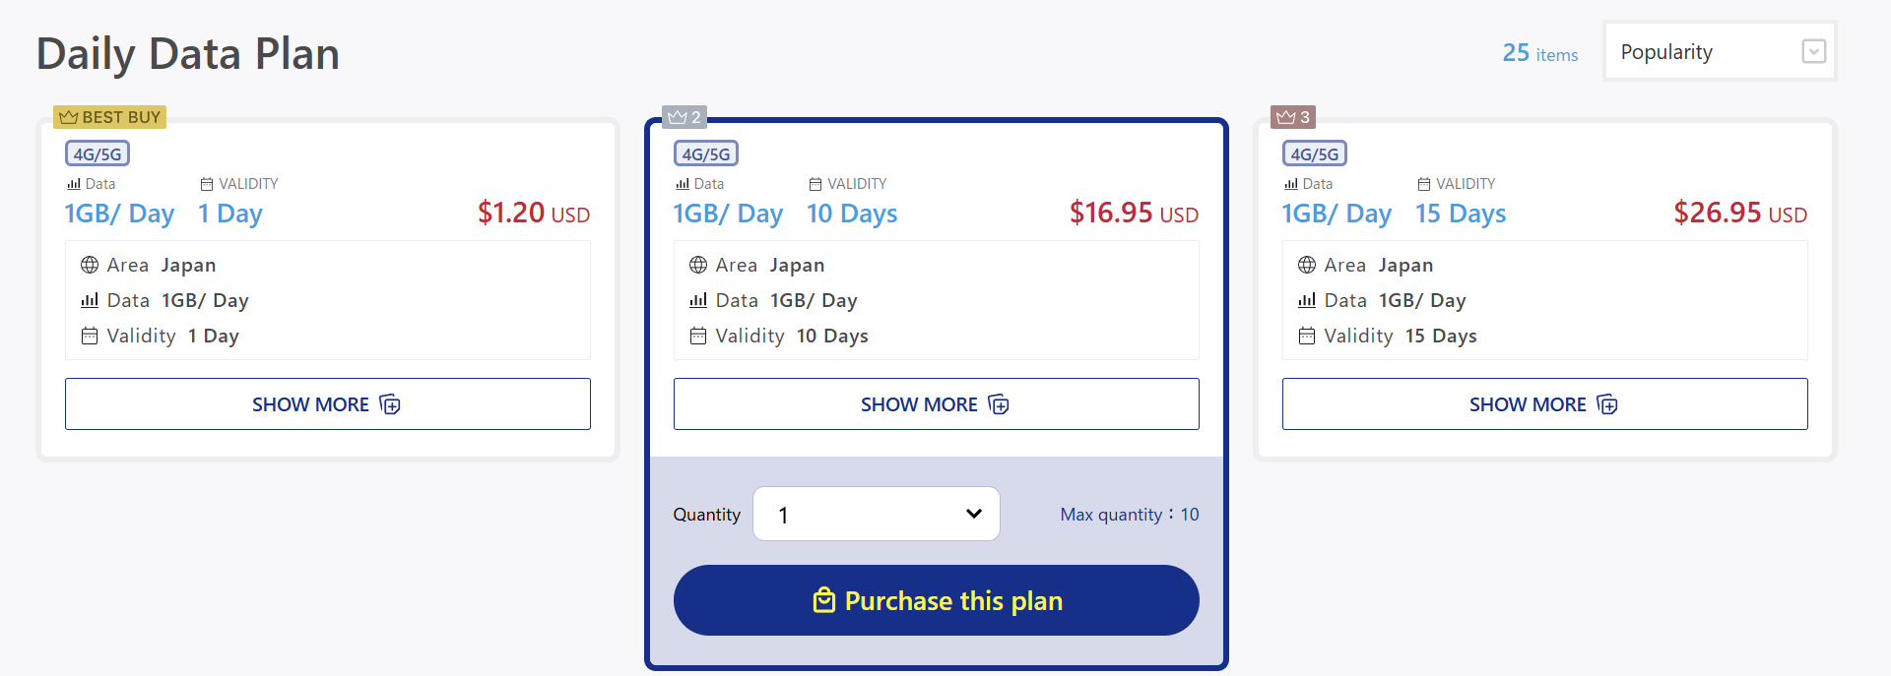Click the rank 3 crown badge
Image resolution: width=1891 pixels, height=676 pixels.
coord(1293,117)
